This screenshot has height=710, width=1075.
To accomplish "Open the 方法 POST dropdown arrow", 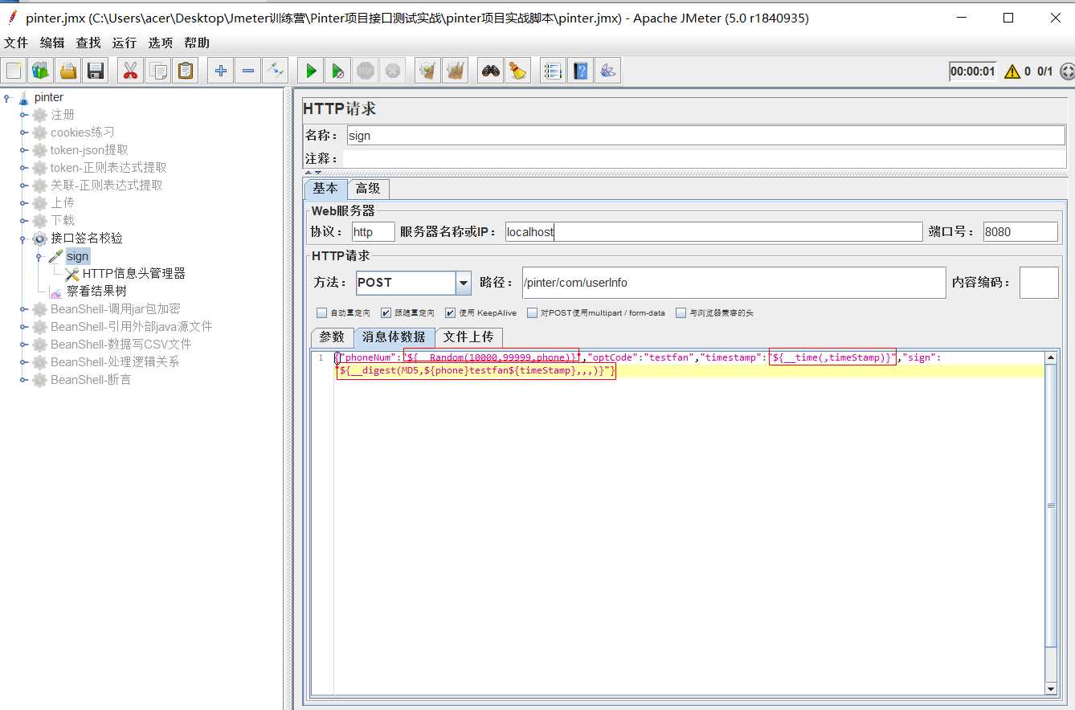I will [464, 283].
